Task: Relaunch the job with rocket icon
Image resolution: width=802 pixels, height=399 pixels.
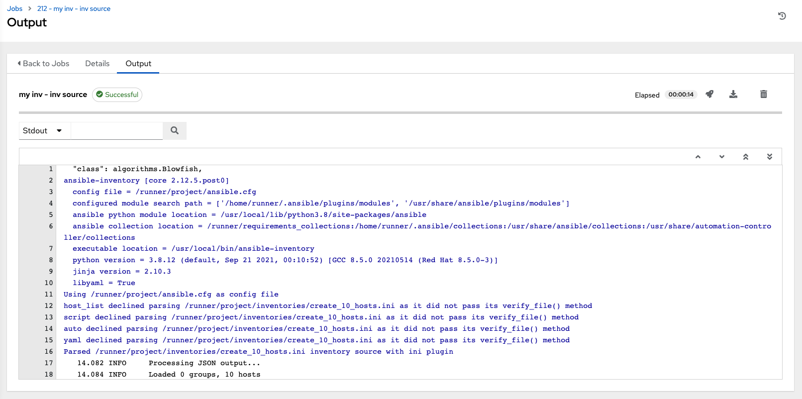Action: pos(709,94)
